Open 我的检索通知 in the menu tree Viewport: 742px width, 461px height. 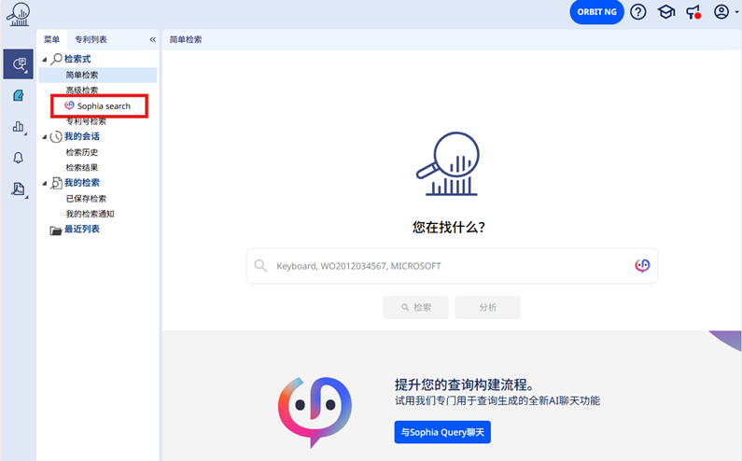click(x=90, y=214)
